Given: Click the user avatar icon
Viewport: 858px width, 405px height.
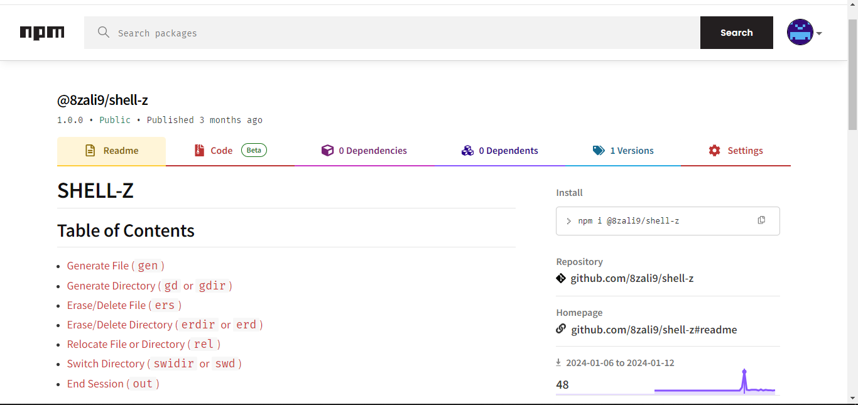Looking at the screenshot, I should click(x=800, y=32).
